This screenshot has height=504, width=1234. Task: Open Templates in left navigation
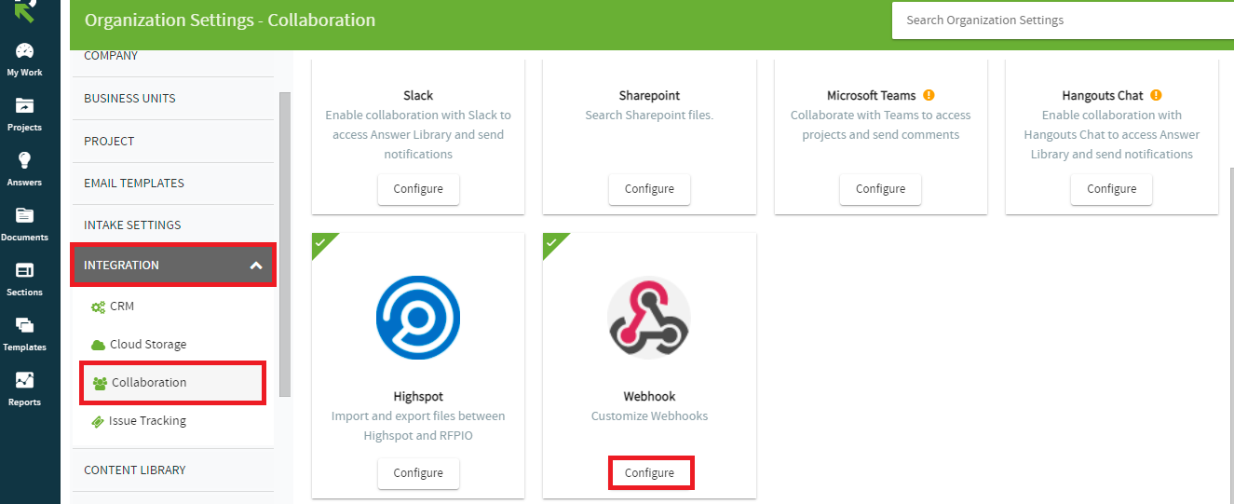click(x=25, y=325)
